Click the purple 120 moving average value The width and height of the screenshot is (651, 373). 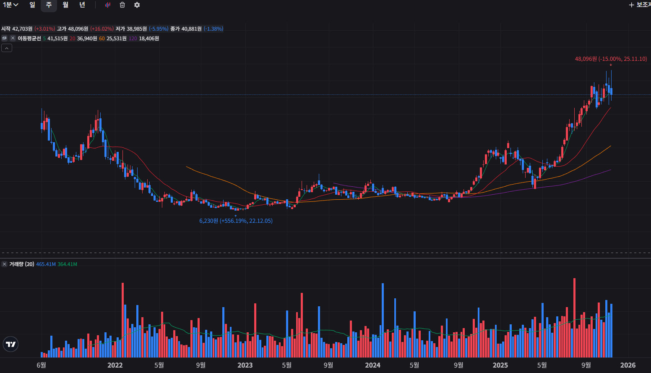pyautogui.click(x=148, y=38)
